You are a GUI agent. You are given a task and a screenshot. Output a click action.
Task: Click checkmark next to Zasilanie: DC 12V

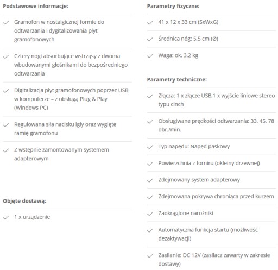click(150, 256)
